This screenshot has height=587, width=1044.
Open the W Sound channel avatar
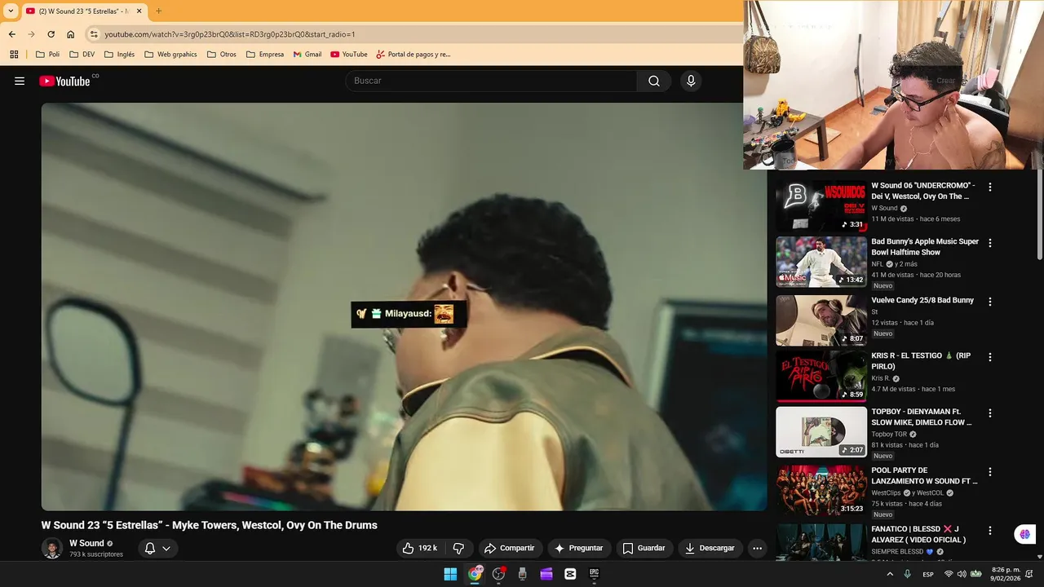click(52, 548)
